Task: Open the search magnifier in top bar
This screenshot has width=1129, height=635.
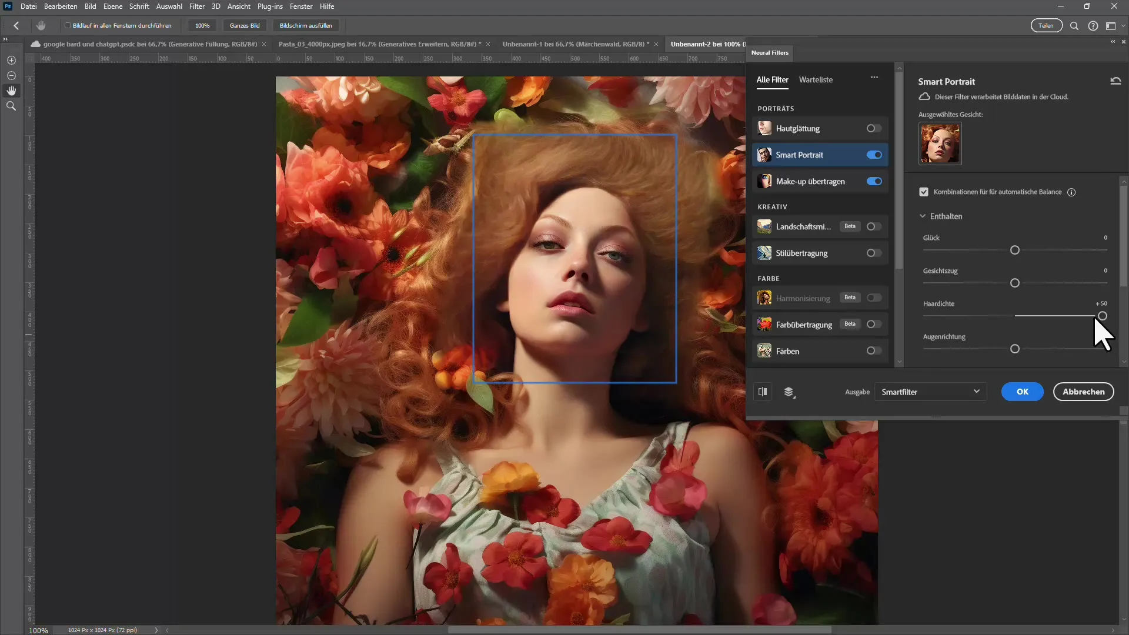Action: (1074, 26)
